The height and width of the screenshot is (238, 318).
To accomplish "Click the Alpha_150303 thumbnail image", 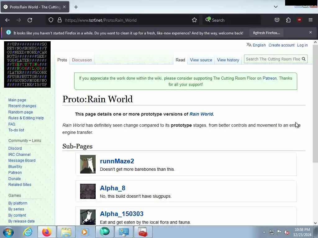I will pos(88,217).
